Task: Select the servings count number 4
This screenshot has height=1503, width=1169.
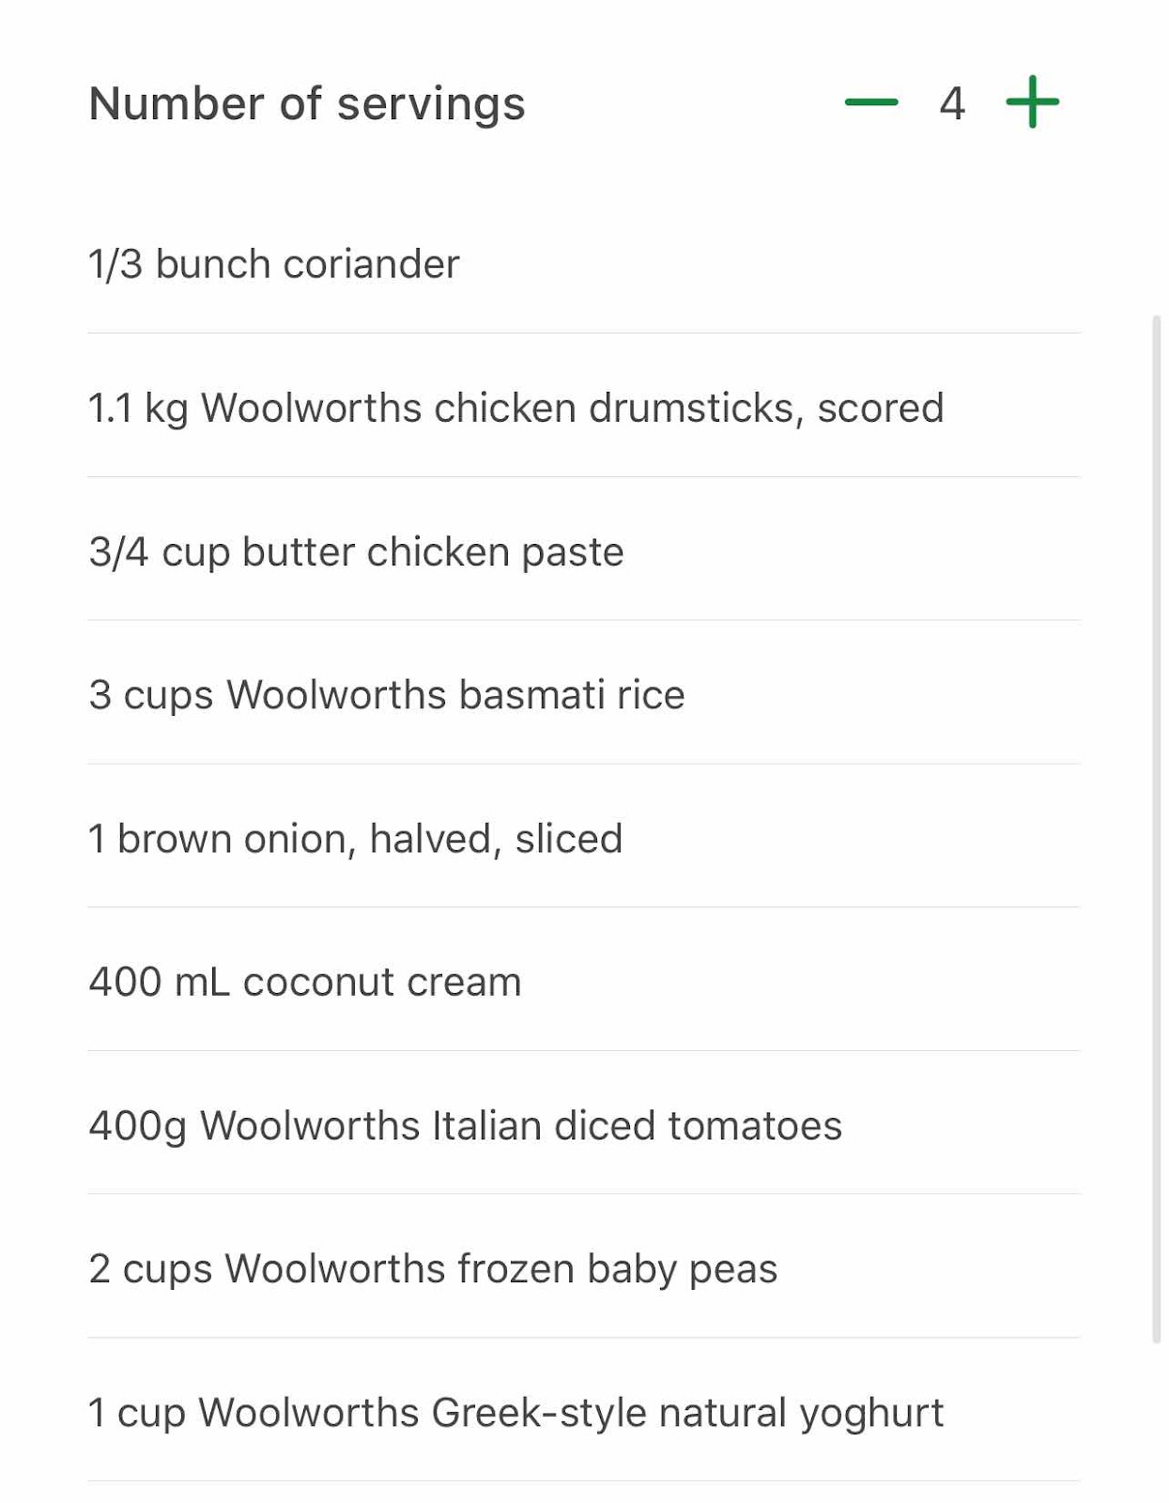Action: 952,103
